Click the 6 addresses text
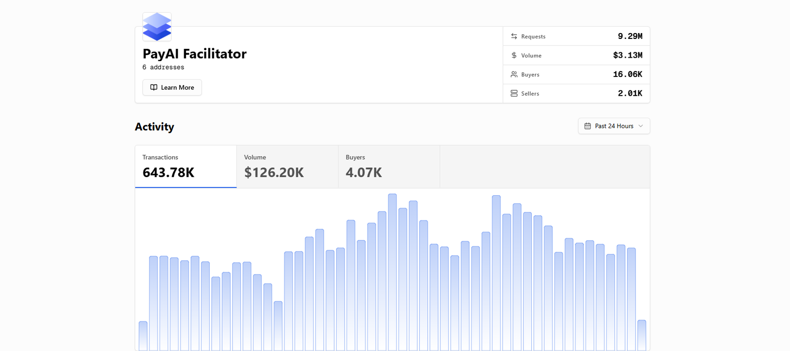Viewport: 790px width, 351px height. [x=163, y=67]
